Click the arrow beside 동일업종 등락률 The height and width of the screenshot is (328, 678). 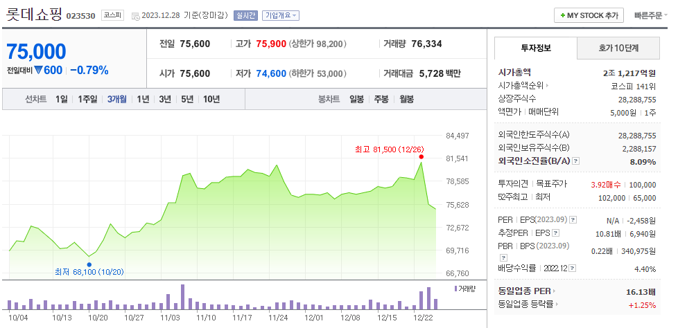click(x=557, y=304)
